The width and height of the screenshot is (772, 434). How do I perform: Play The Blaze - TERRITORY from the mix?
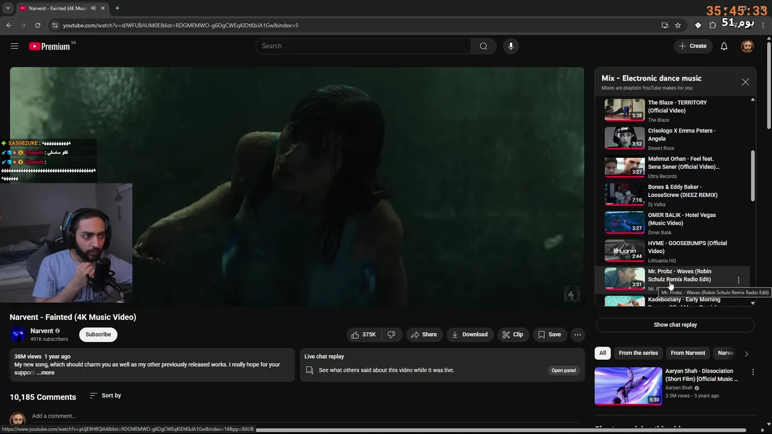675,110
